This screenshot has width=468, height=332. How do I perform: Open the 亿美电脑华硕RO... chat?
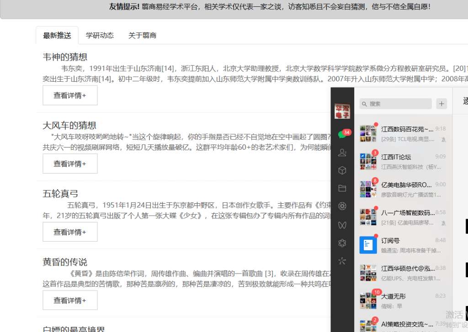coord(403,190)
